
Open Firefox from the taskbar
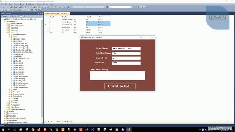(39, 129)
